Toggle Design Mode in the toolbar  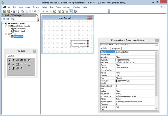pyautogui.click(x=55, y=11)
